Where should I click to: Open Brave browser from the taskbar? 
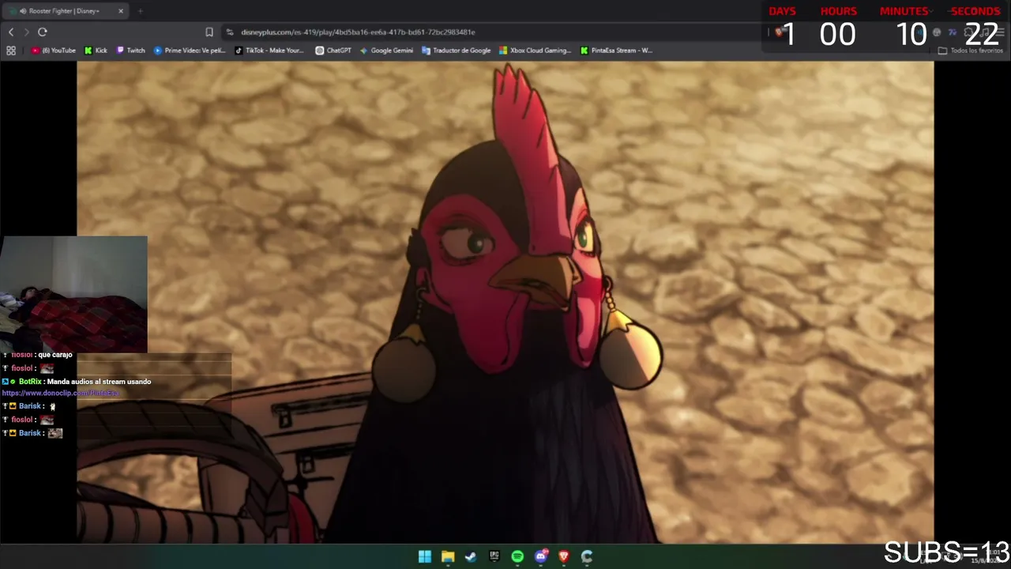pos(564,556)
